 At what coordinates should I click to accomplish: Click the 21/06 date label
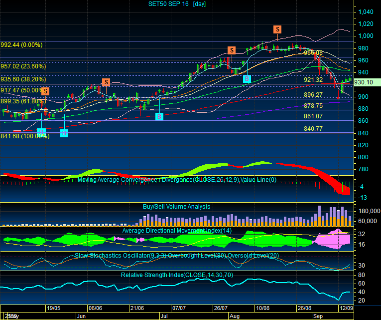[x=137, y=308]
